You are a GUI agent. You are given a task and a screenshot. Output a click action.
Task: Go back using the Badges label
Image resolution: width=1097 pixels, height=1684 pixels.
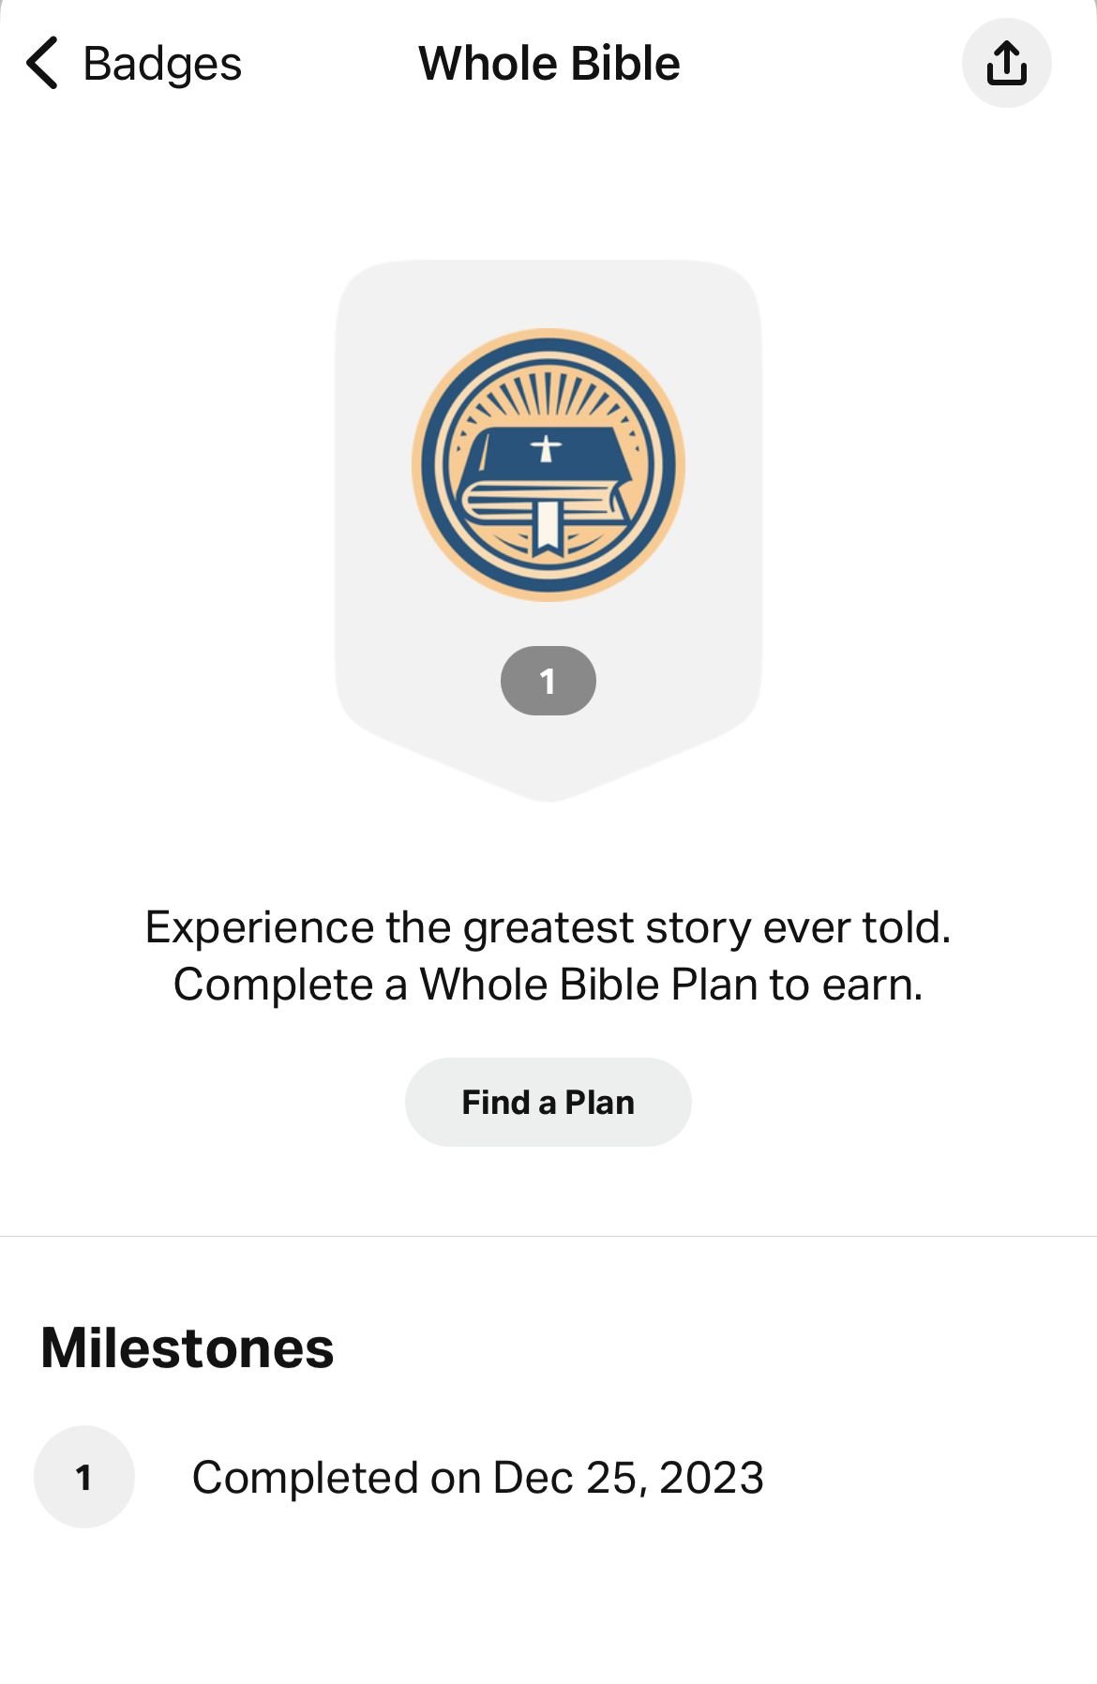coord(162,64)
